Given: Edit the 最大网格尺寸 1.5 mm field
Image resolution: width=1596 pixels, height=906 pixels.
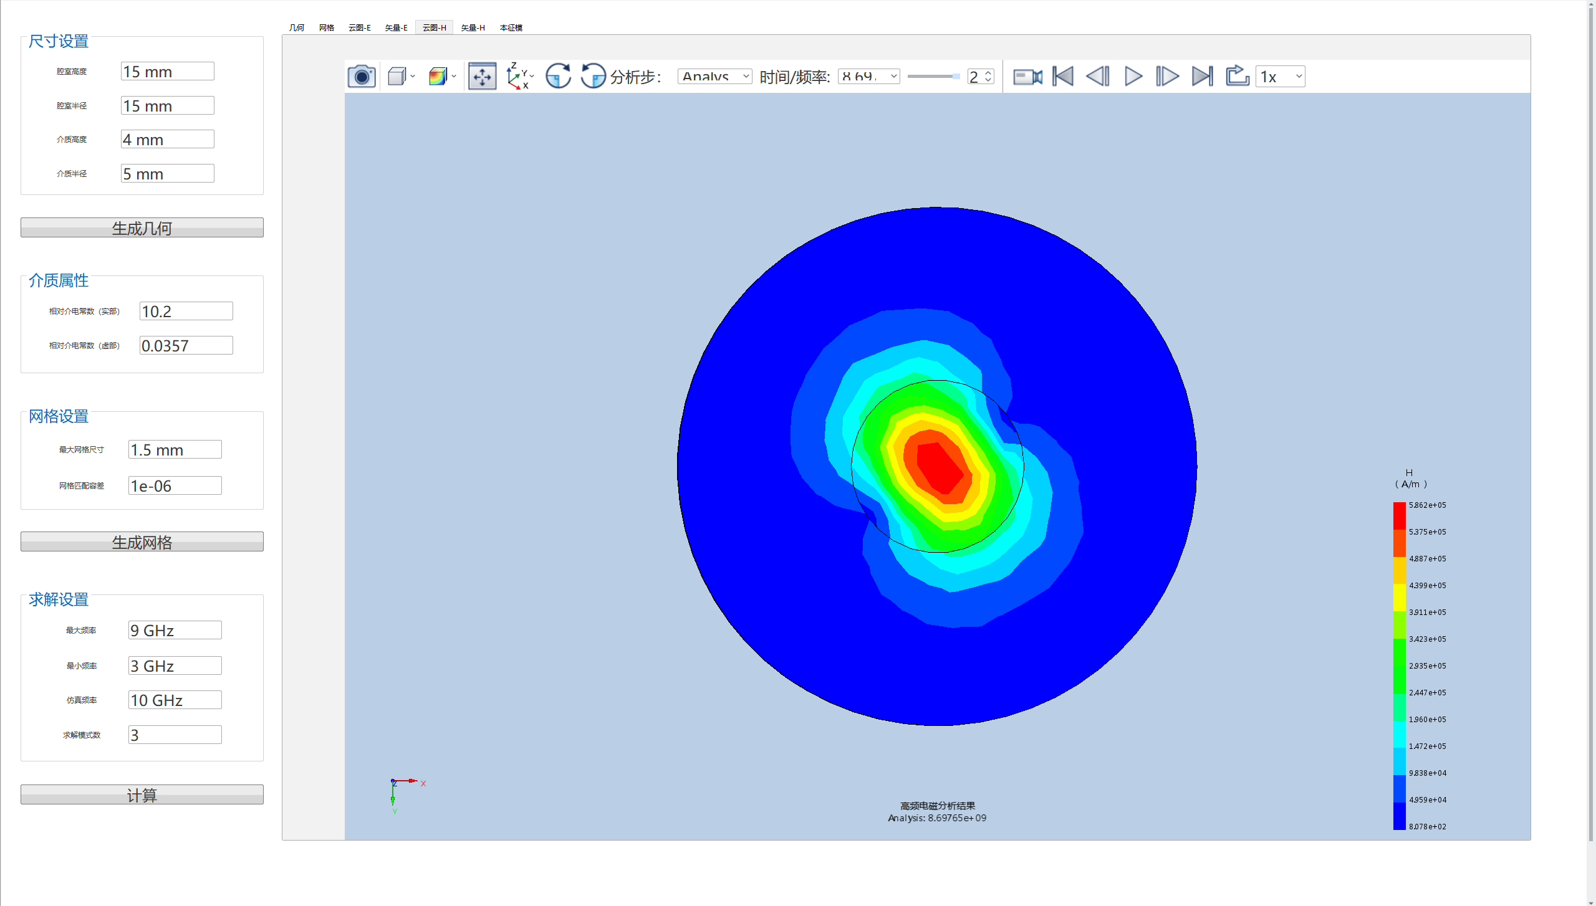Looking at the screenshot, I should pyautogui.click(x=175, y=449).
